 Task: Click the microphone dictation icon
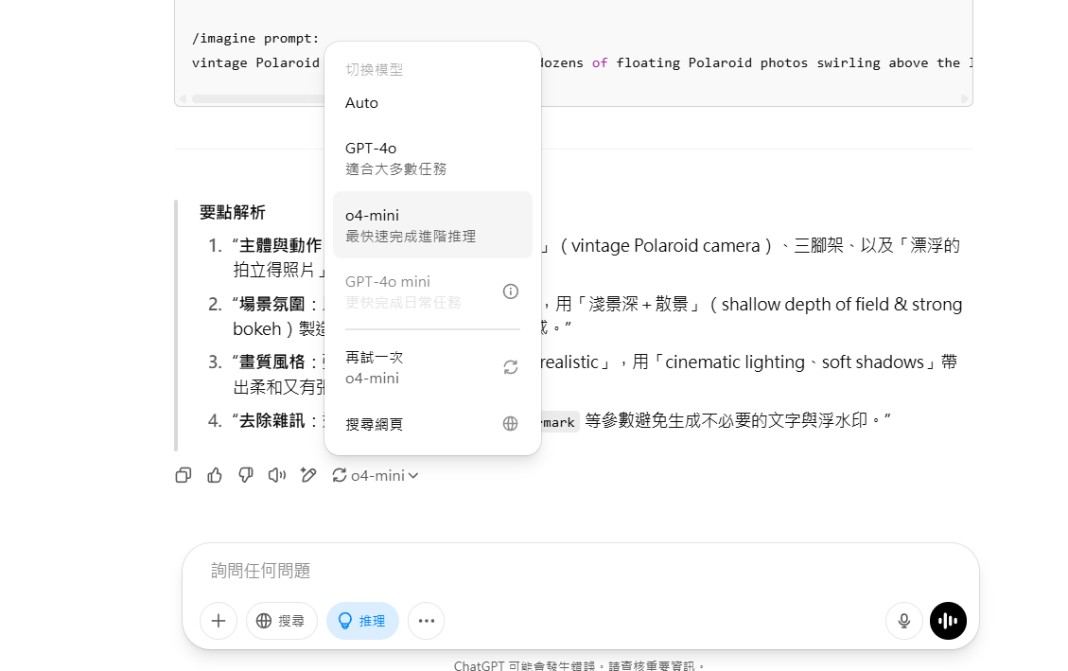pyautogui.click(x=903, y=621)
